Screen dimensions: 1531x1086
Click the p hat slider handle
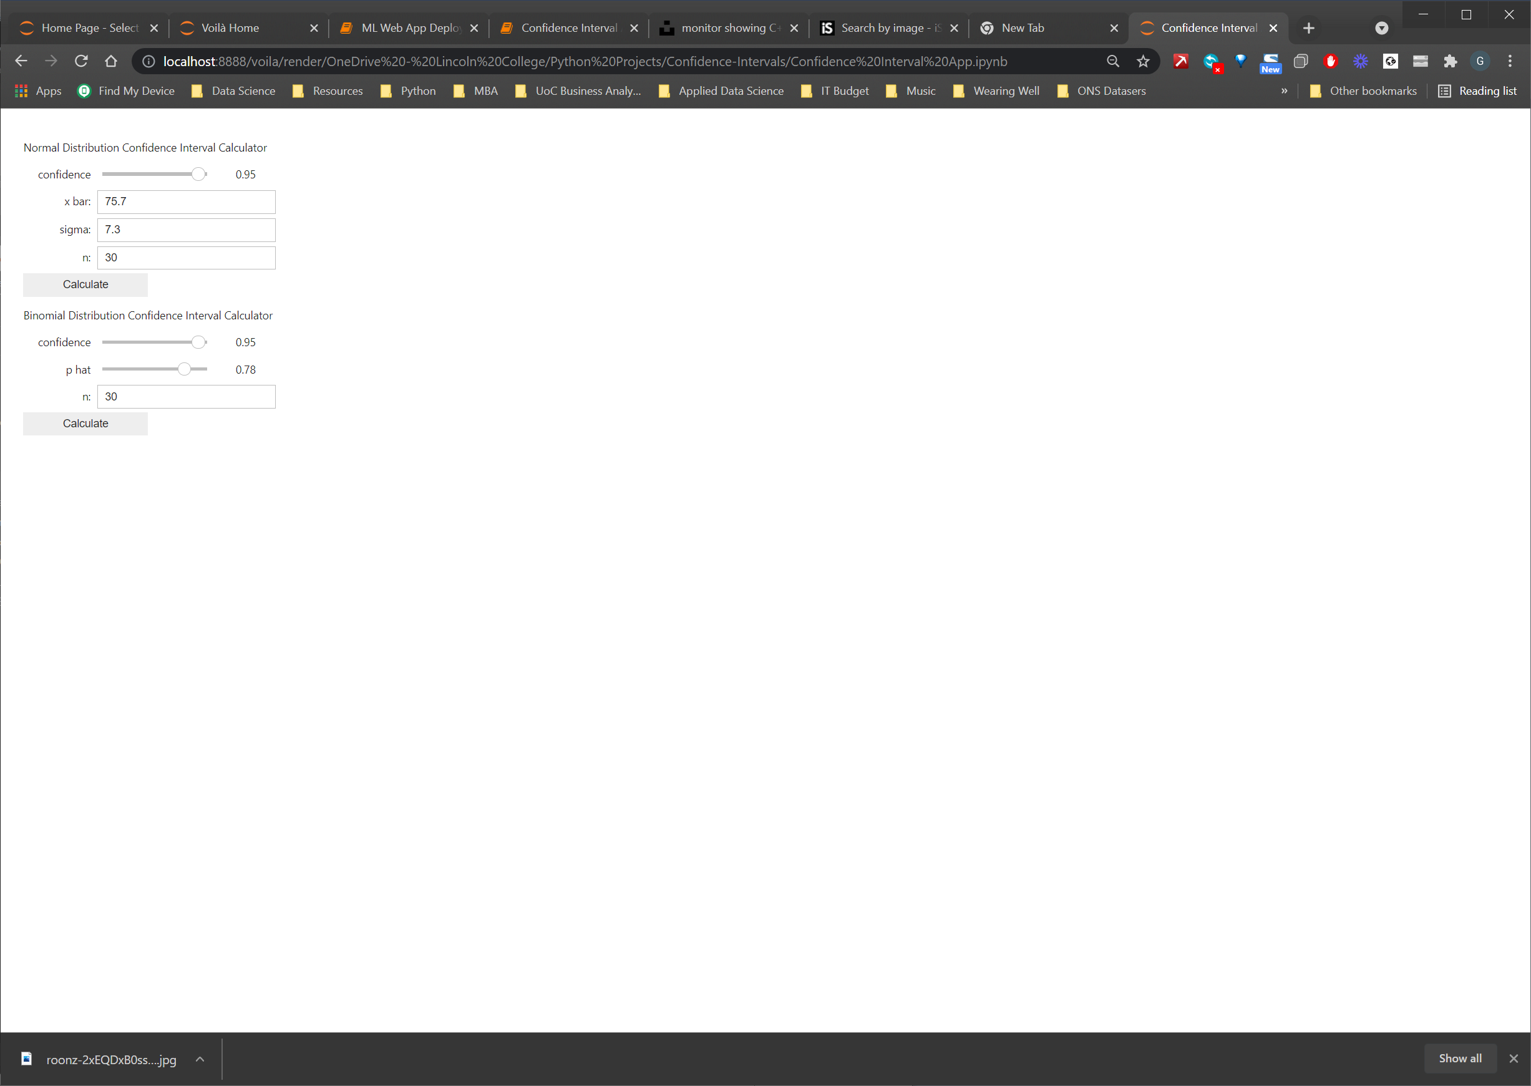pyautogui.click(x=184, y=369)
